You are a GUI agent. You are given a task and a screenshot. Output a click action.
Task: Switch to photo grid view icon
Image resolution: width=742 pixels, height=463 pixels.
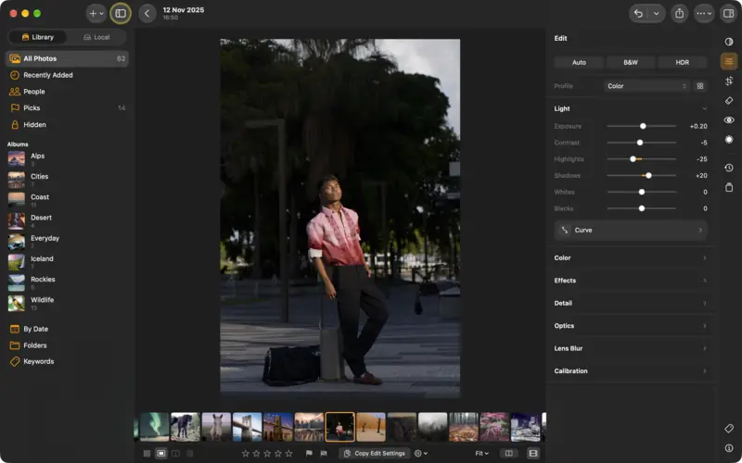click(x=147, y=454)
